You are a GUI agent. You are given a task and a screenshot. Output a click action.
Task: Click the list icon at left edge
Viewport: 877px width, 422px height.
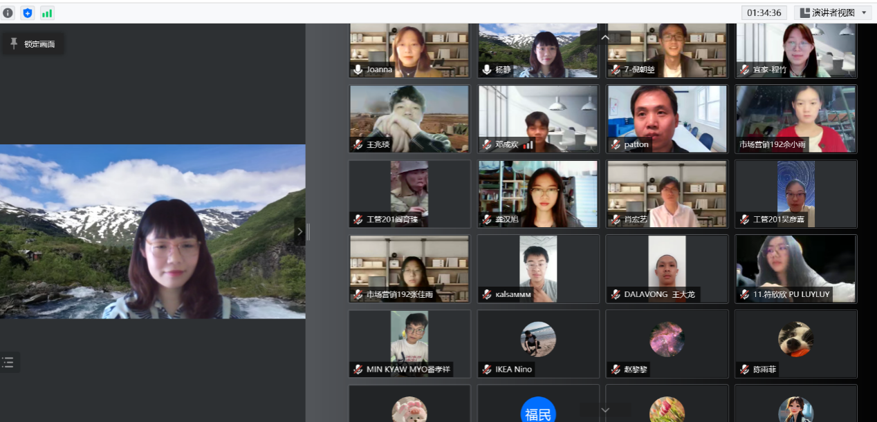8,362
